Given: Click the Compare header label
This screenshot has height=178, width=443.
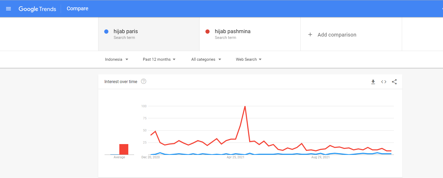Looking at the screenshot, I should [x=77, y=8].
